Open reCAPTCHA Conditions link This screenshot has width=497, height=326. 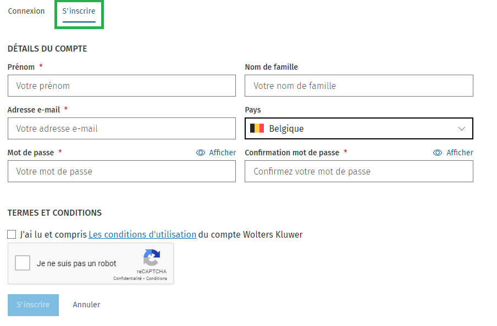pos(157,278)
